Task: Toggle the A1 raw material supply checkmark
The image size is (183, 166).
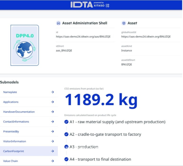Action: (66, 122)
